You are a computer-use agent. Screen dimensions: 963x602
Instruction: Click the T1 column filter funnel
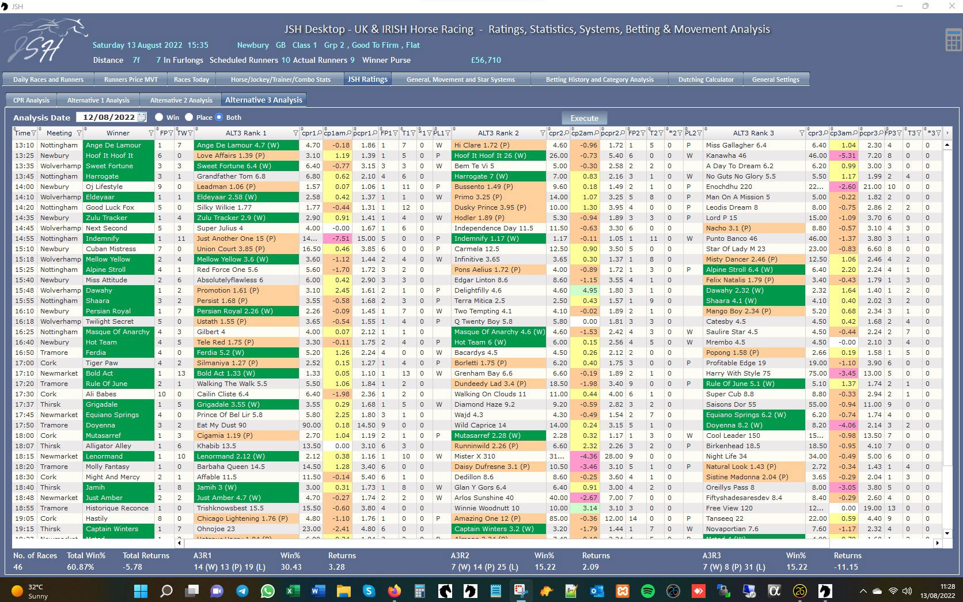413,133
